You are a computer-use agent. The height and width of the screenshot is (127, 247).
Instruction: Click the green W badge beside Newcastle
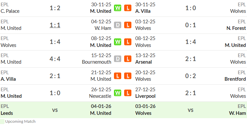tap(118, 93)
